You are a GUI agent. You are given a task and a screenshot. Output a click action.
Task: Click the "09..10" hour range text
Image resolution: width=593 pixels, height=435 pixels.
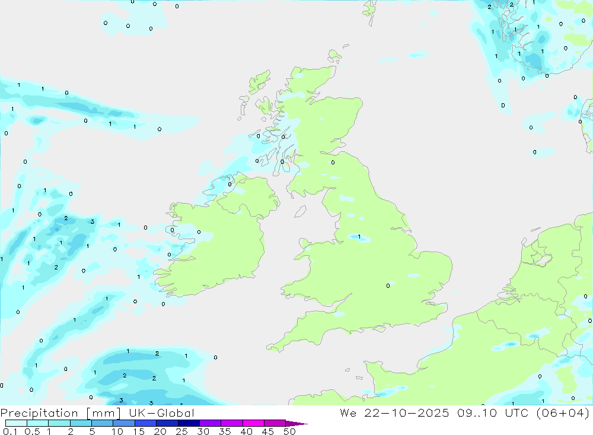pos(477,412)
